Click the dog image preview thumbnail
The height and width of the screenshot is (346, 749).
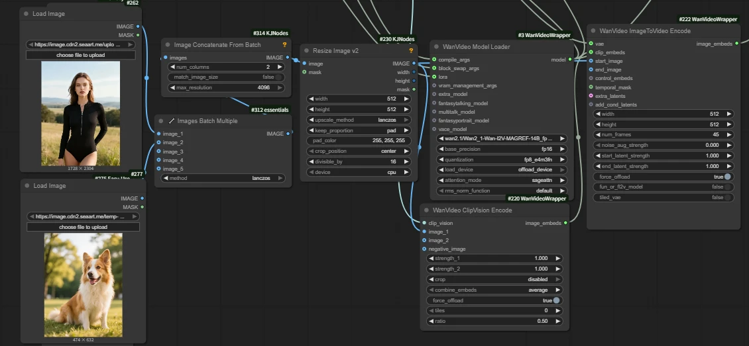(x=83, y=284)
